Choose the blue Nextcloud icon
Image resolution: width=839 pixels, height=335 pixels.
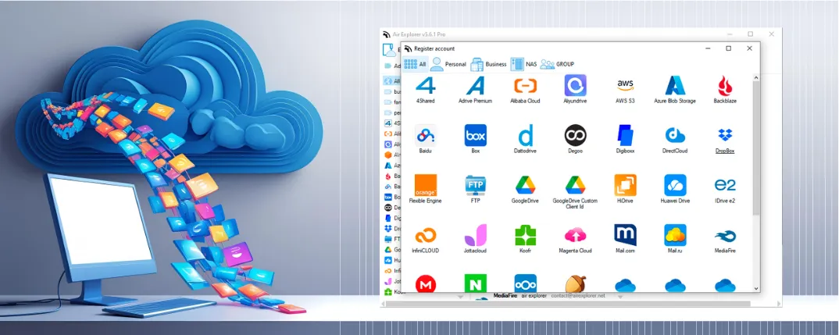coord(526,283)
